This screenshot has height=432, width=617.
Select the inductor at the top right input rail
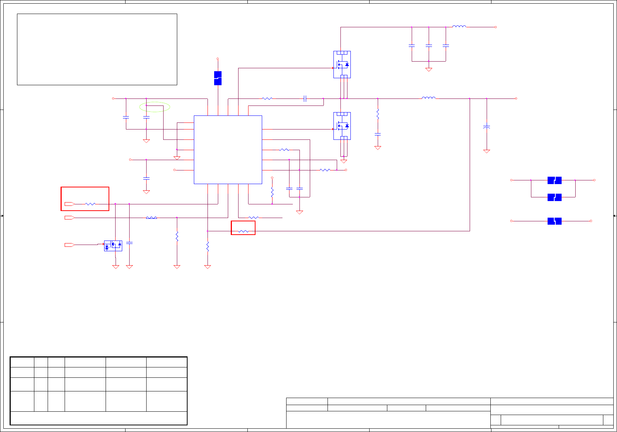pyautogui.click(x=459, y=26)
